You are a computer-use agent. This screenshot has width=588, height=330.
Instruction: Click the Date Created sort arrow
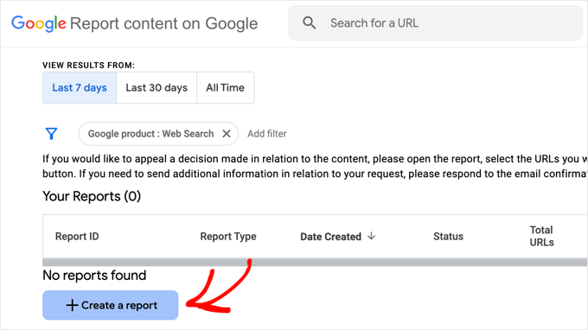click(371, 236)
